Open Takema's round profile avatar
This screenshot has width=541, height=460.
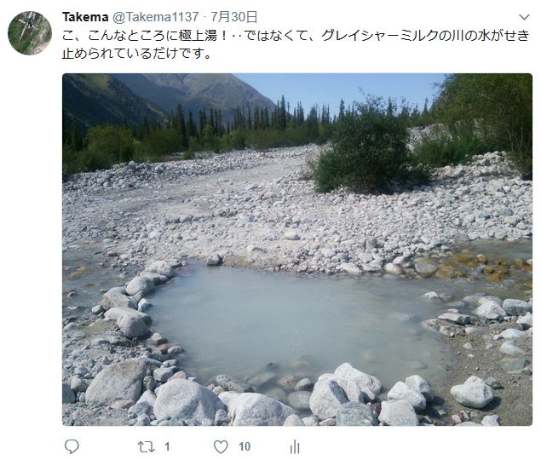[30, 32]
